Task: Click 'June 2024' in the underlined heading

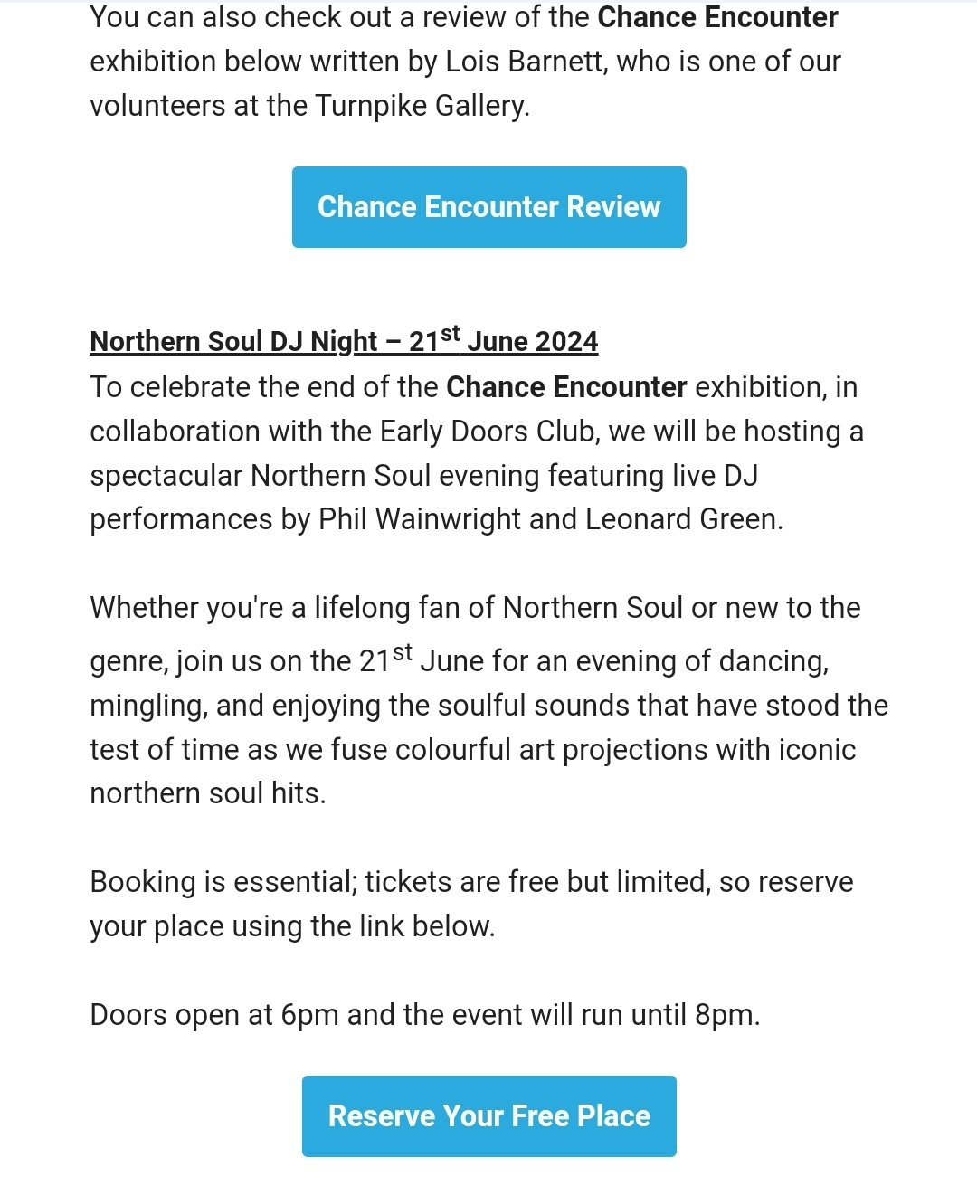Action: pos(533,341)
